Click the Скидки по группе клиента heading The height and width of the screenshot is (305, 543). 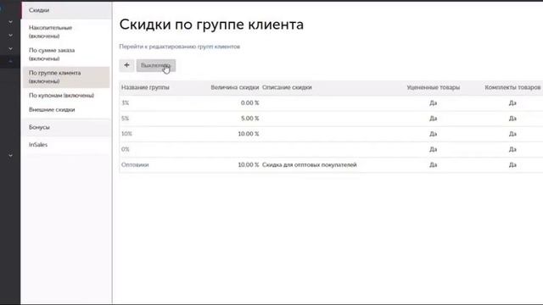pos(211,25)
